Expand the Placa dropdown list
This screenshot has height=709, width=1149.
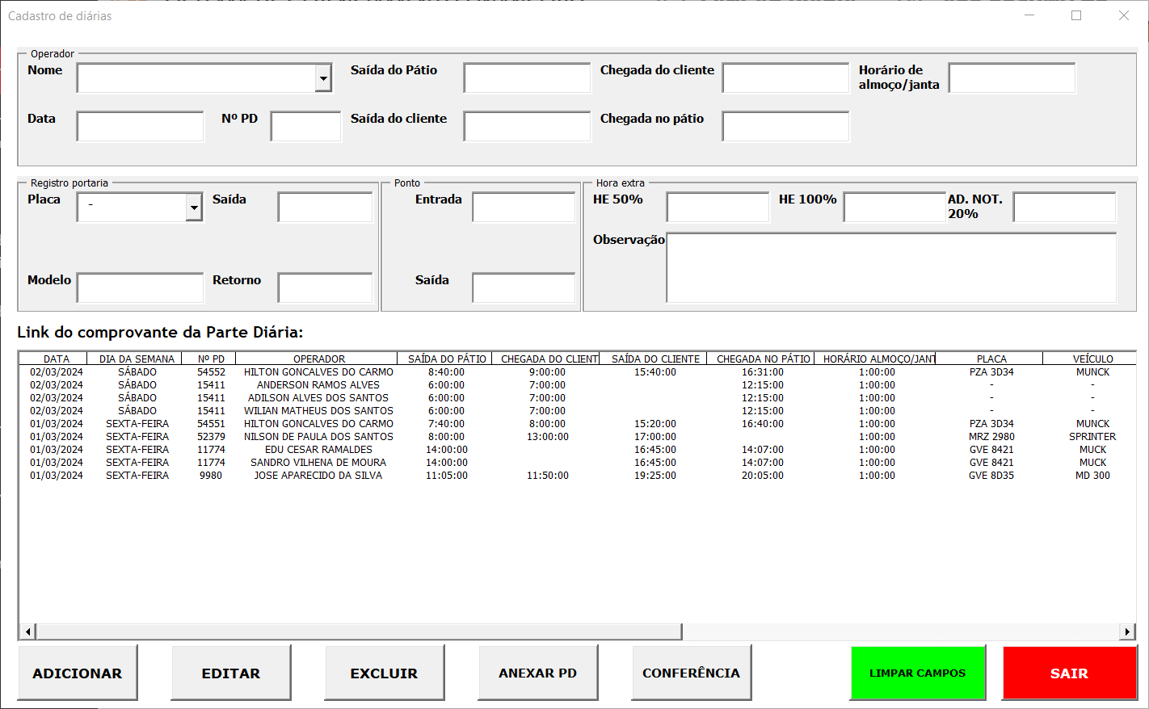pos(194,208)
